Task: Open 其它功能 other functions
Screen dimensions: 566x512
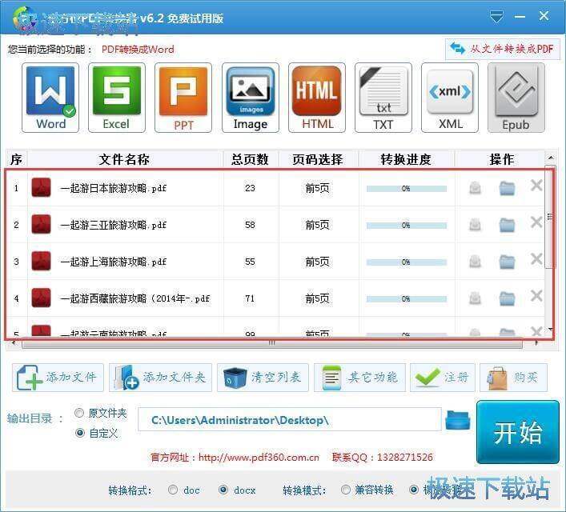Action: (x=359, y=378)
